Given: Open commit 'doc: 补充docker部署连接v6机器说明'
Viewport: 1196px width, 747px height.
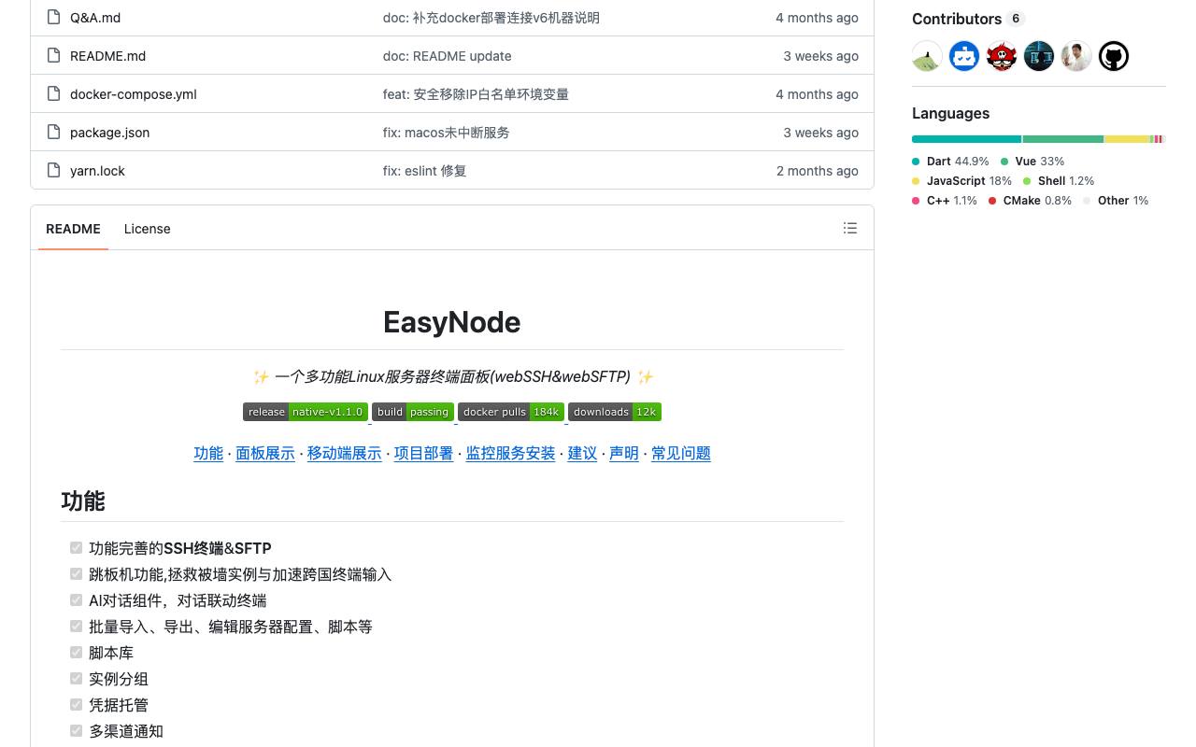Looking at the screenshot, I should point(491,18).
